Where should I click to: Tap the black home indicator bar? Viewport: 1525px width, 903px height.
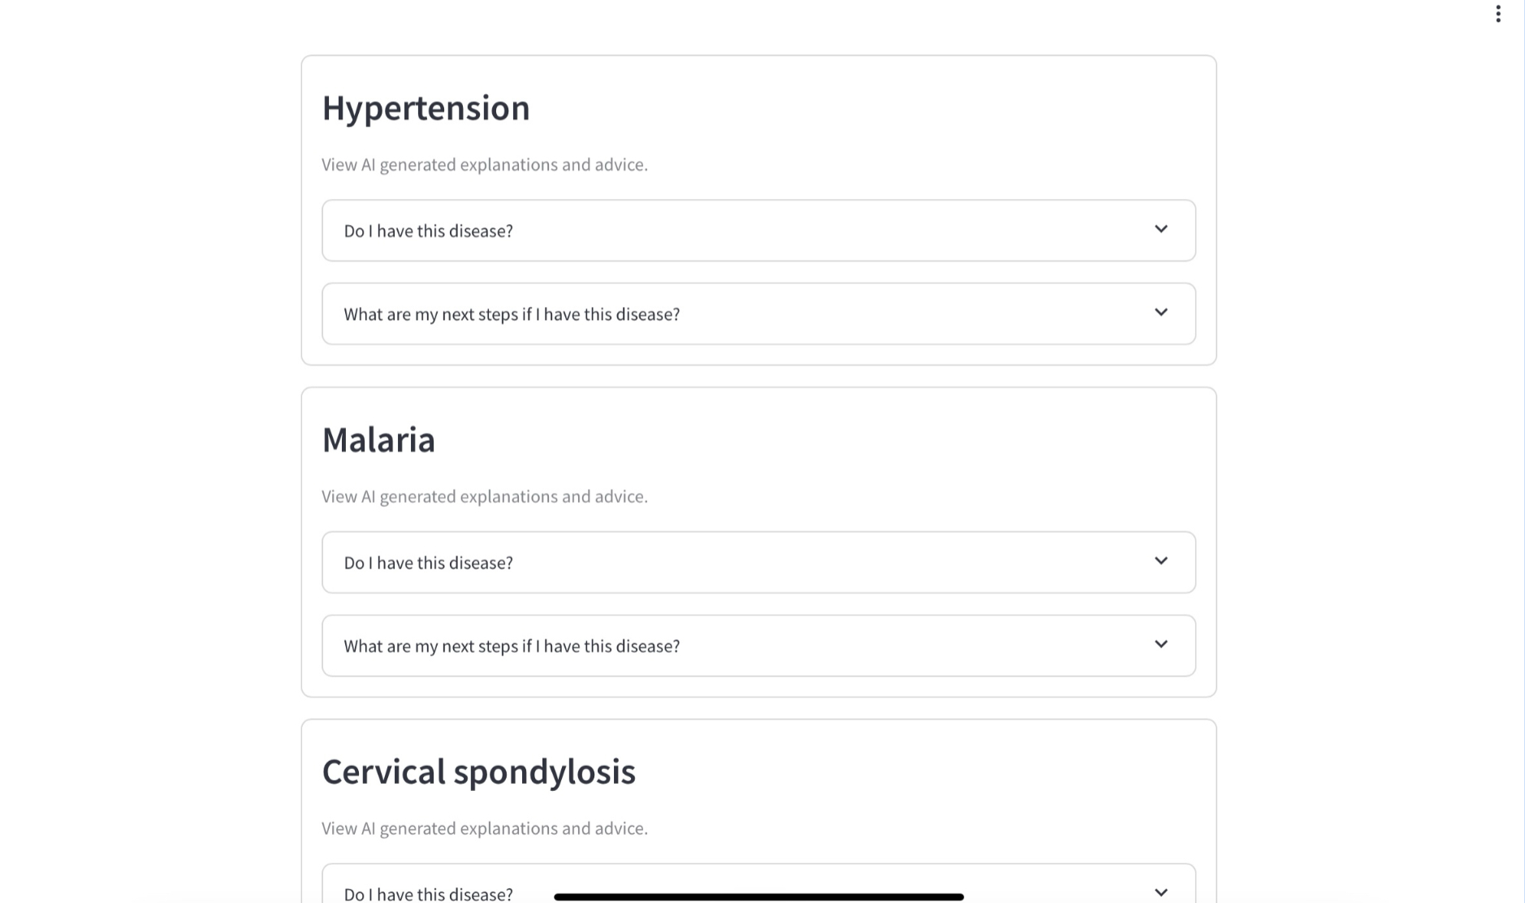758,897
